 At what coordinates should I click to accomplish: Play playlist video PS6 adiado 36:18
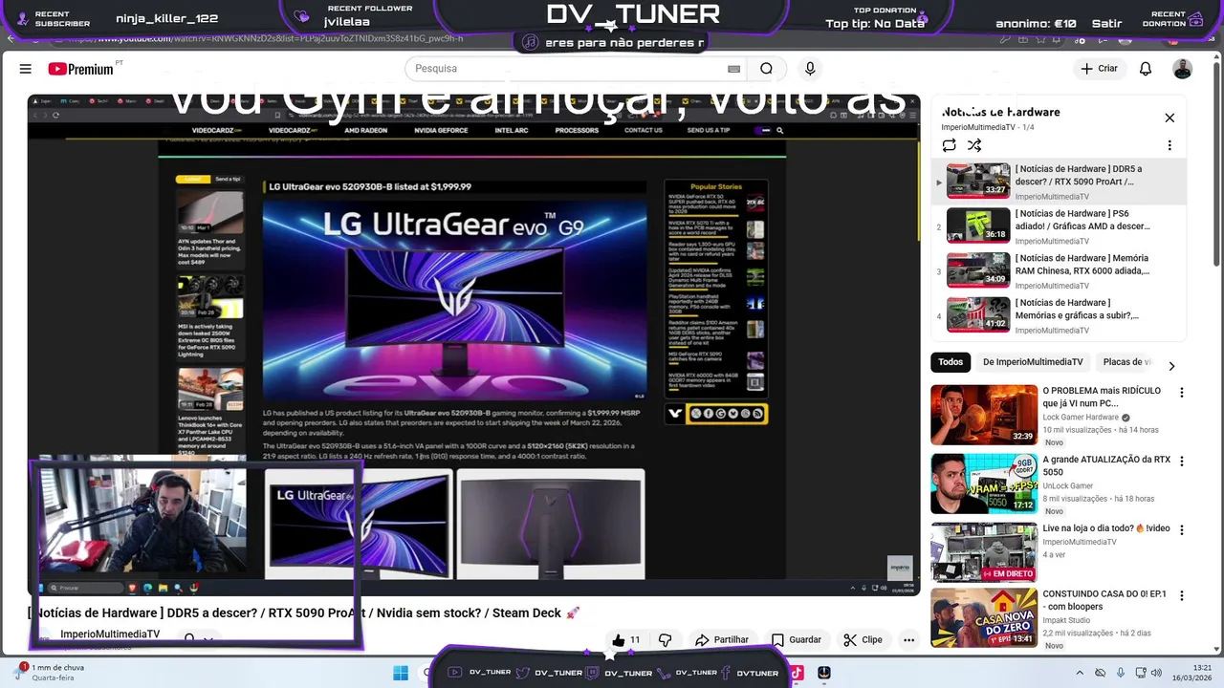[x=1060, y=226]
